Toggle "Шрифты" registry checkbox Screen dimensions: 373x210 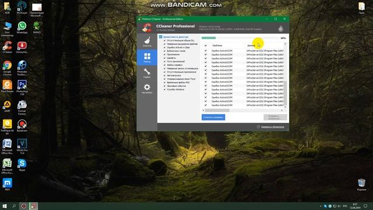164,58
